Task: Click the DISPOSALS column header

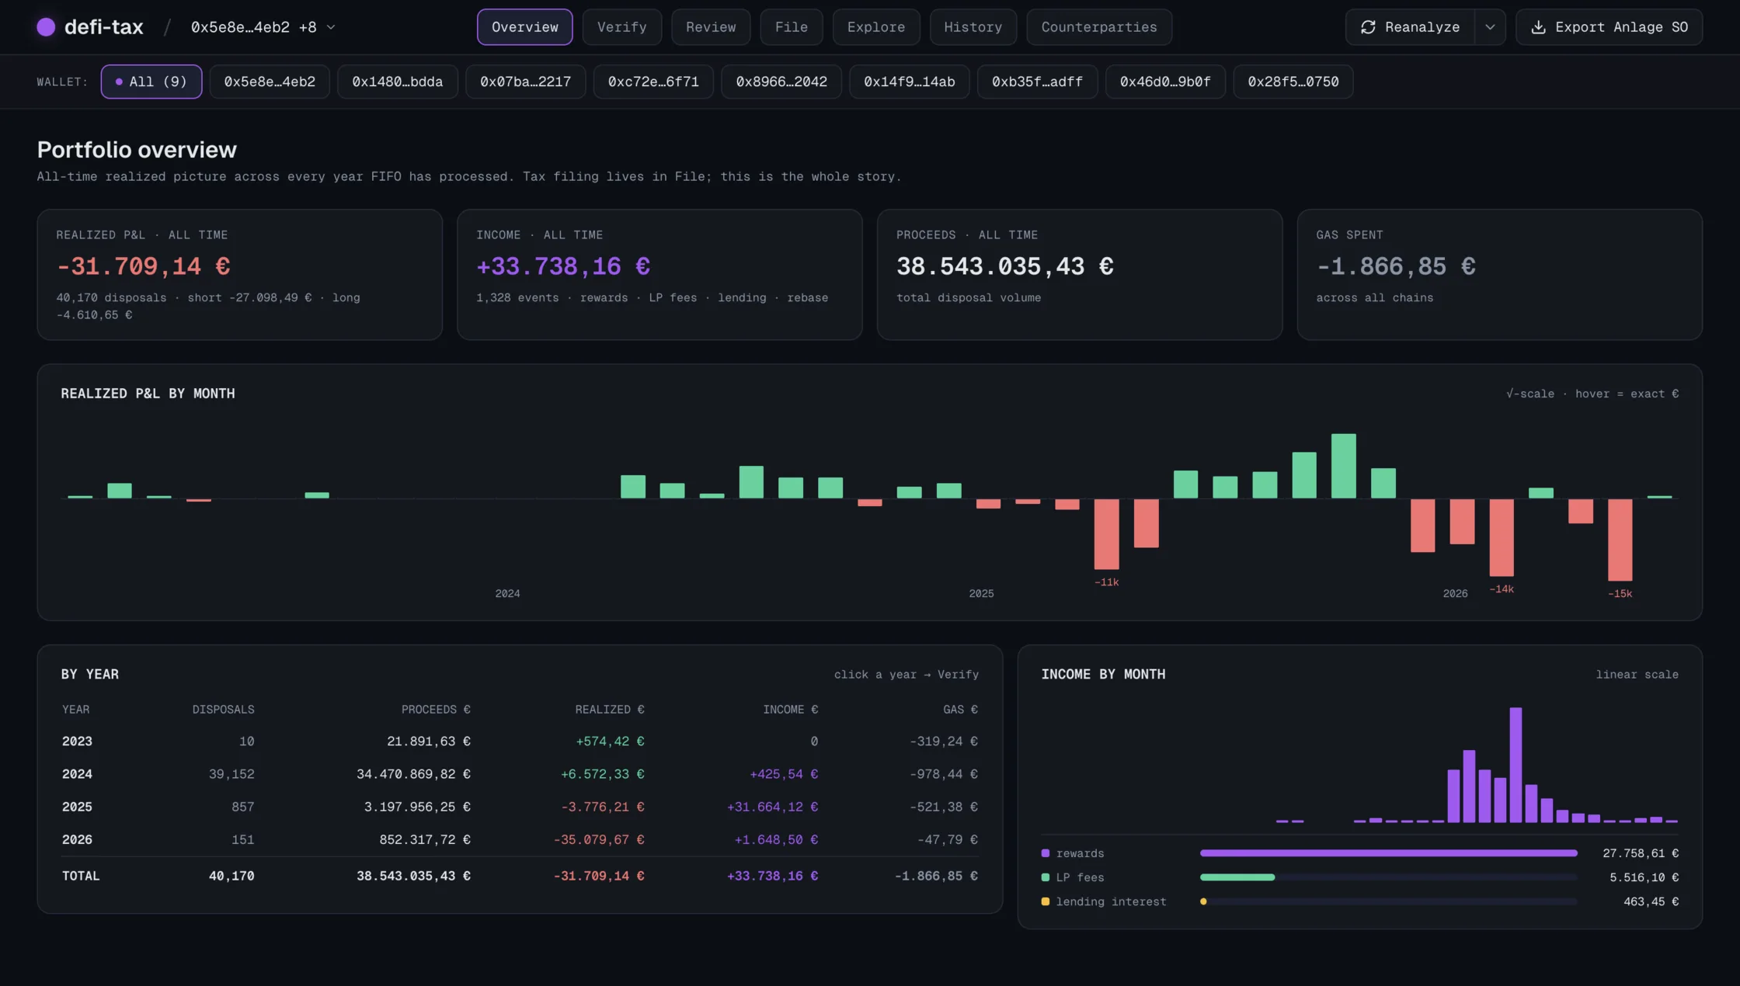Action: [x=223, y=710]
